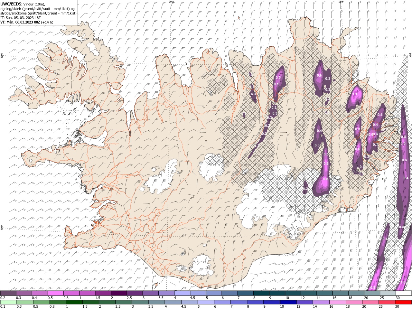Click the 15W longitude label at top
The image size is (412, 309).
point(341,2)
